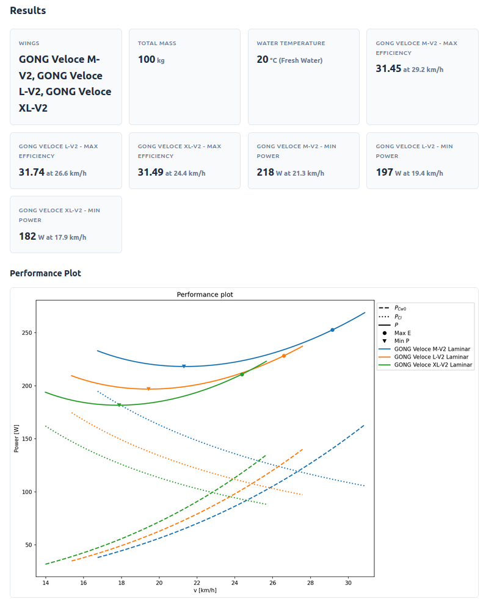Select the XL-V2 Min Power 182 W card

coord(66,224)
